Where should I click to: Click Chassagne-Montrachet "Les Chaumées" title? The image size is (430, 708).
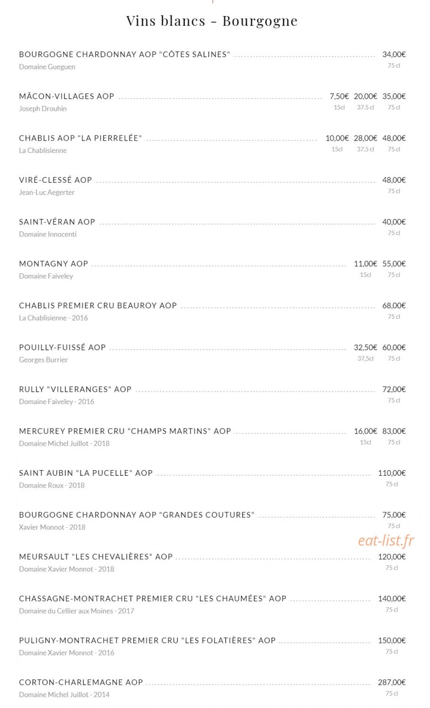tap(153, 598)
